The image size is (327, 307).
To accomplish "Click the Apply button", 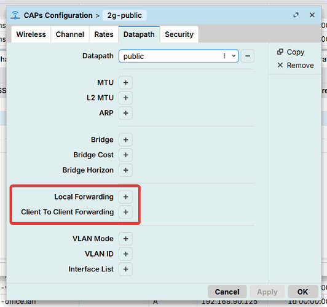I will (267, 292).
